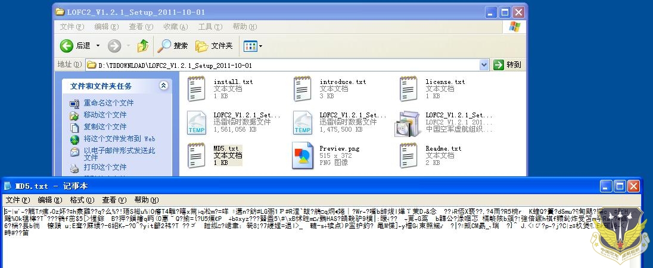Select the Readme.txt file
Image resolution: width=653 pixels, height=268 pixels.
(408, 155)
